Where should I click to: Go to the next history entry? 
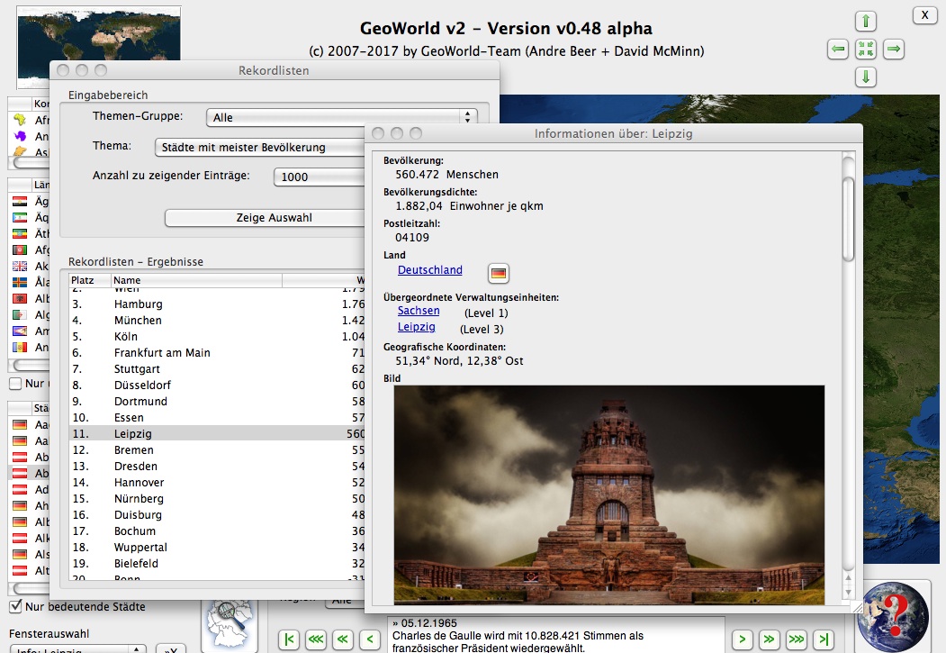pyautogui.click(x=742, y=639)
